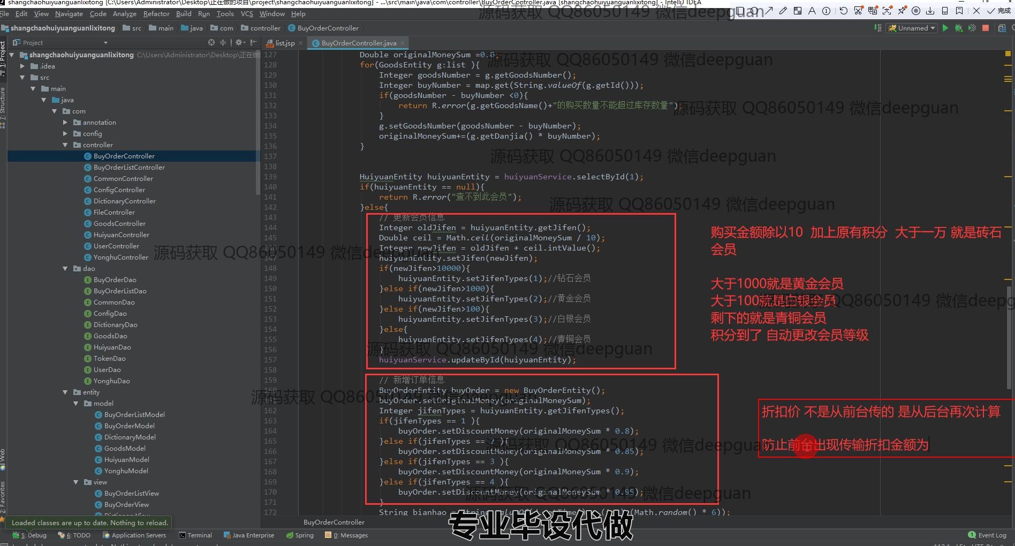The width and height of the screenshot is (1015, 546).
Task: Start debugging with the bug icon
Action: [x=958, y=28]
